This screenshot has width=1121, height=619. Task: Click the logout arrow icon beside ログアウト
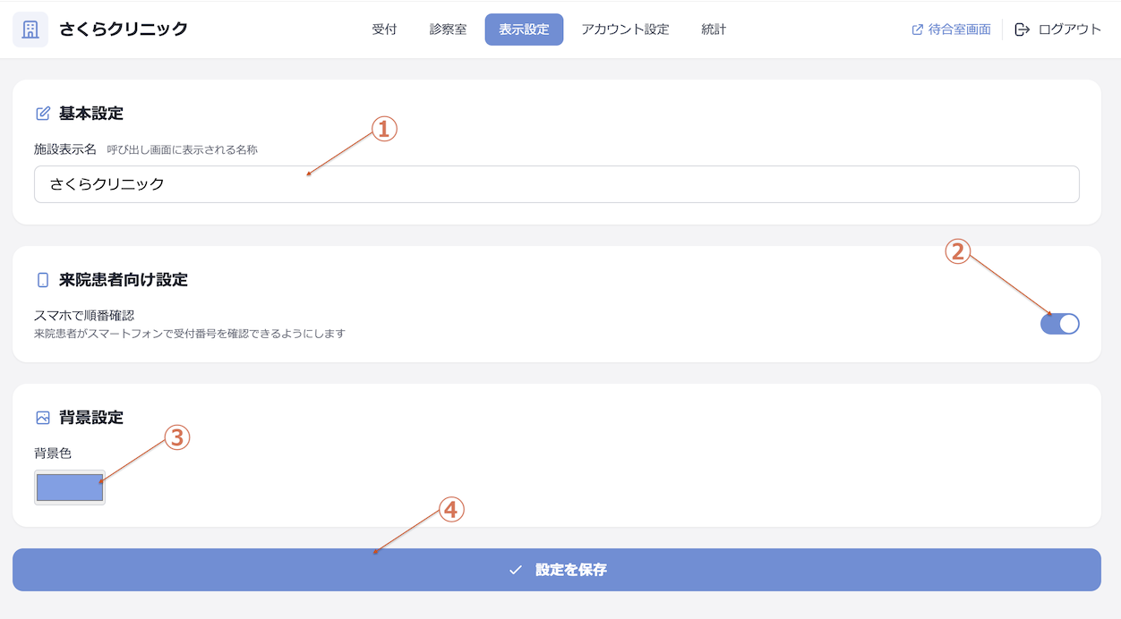point(1021,28)
